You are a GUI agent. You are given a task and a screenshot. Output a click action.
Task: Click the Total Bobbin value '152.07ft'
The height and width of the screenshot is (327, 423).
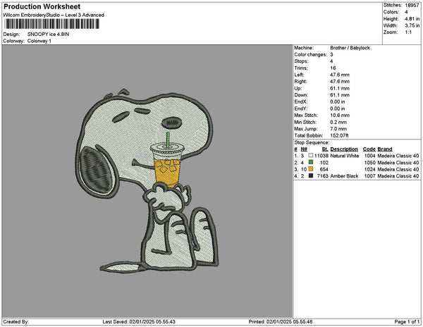pos(339,135)
